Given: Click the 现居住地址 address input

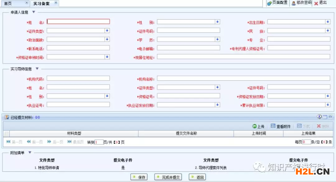Looking at the screenshot, I should pos(244,57).
